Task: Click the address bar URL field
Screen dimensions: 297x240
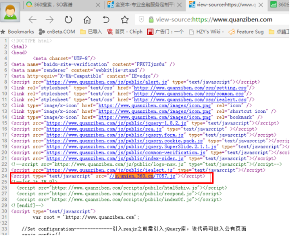Action: click(x=219, y=20)
